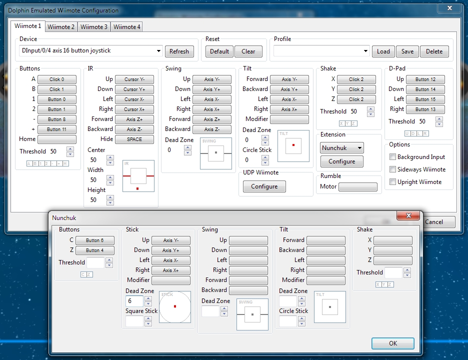The width and height of the screenshot is (468, 360).
Task: Click empty Nunchuk Stick Modifier mapping
Action: 170,280
